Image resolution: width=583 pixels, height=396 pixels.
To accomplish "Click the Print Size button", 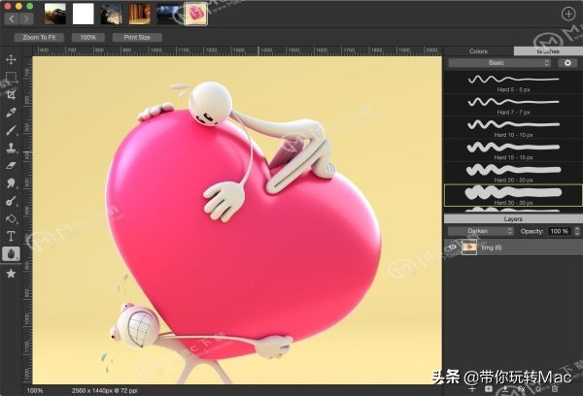I will point(137,38).
